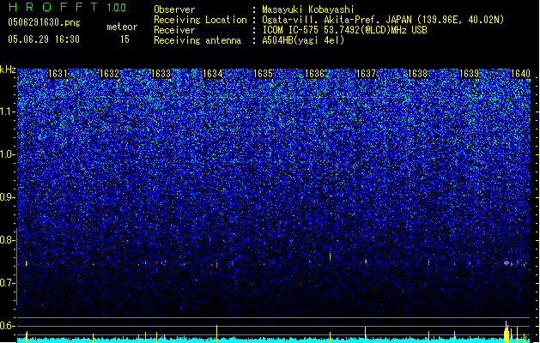Click the 0.6 kHz axis label
This screenshot has width=540, height=343.
(7, 326)
